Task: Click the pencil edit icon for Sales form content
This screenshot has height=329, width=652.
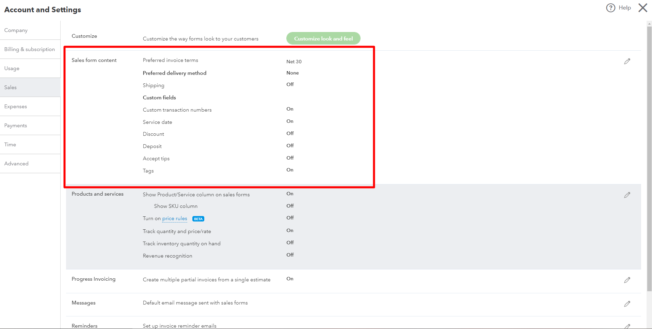Action: click(x=627, y=61)
